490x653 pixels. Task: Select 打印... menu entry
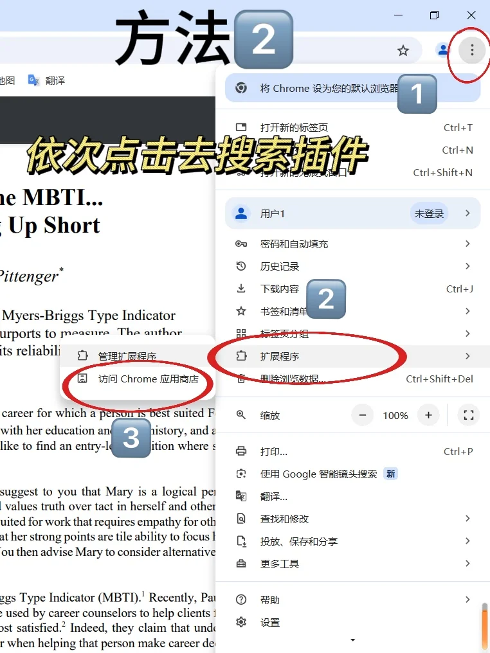pyautogui.click(x=352, y=451)
